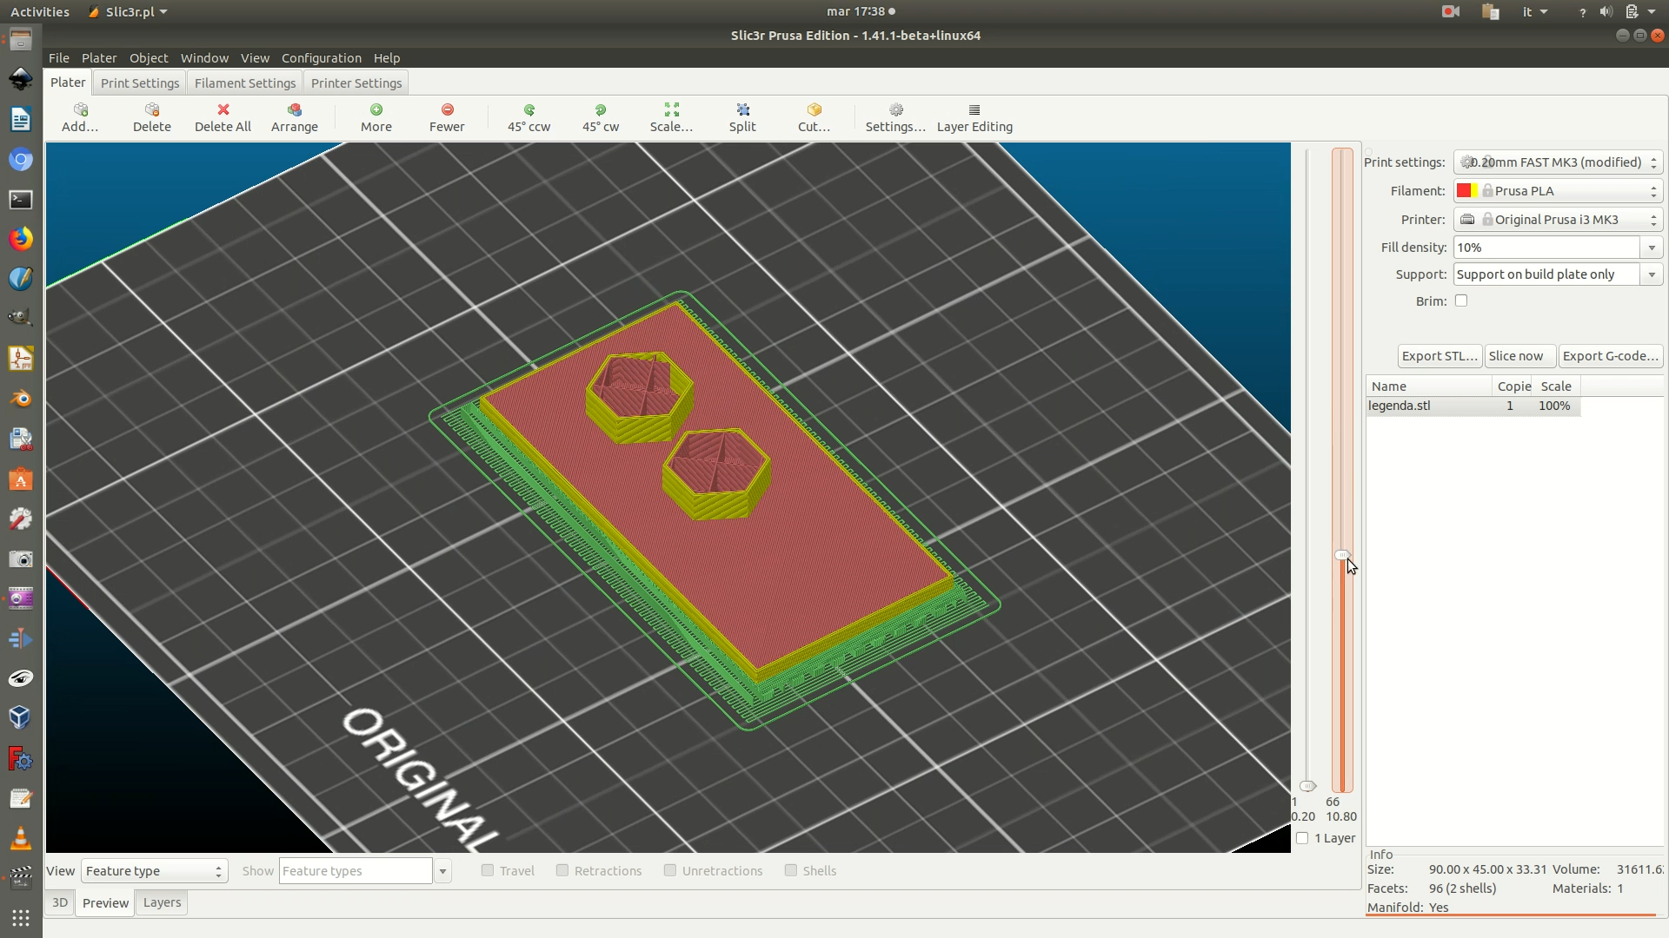The image size is (1669, 938).
Task: Open the Configuration menu
Action: click(x=322, y=57)
